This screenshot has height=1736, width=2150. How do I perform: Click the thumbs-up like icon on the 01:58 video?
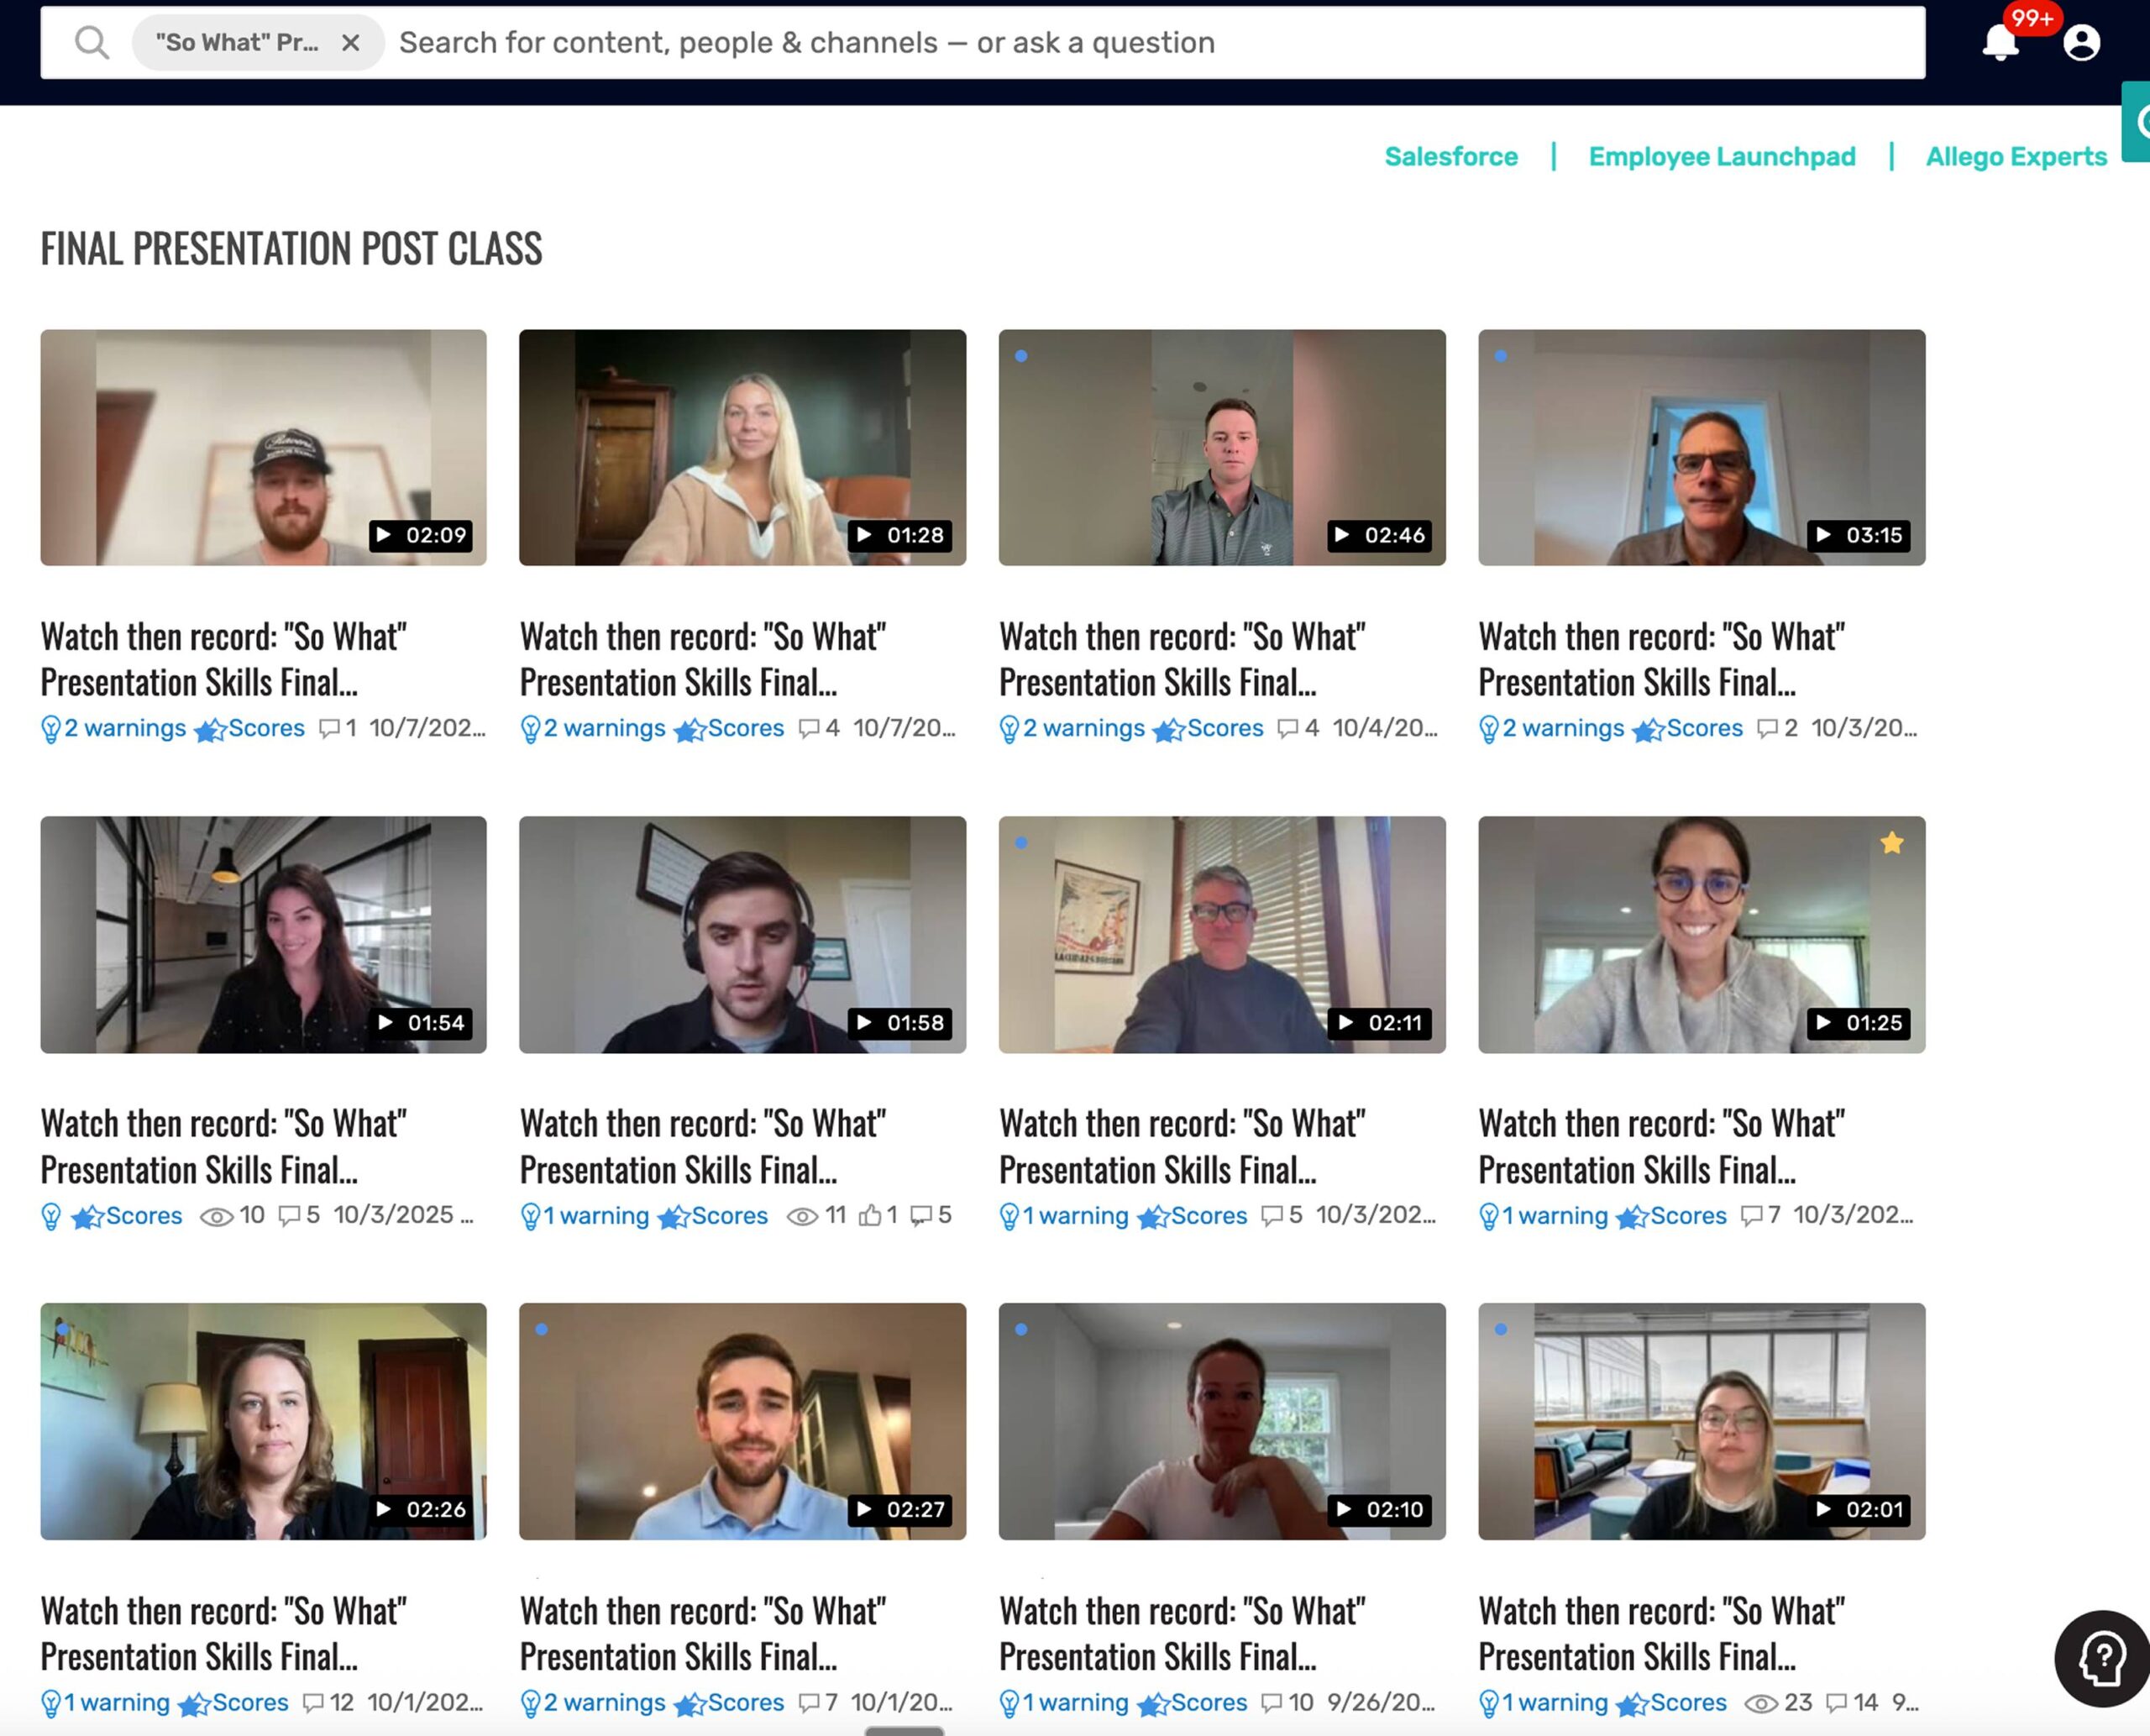(x=870, y=1215)
